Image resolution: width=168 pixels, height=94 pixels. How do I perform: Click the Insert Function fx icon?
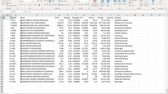click(x=25, y=11)
